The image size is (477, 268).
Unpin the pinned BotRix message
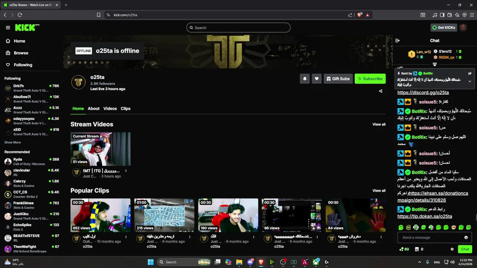point(470,73)
